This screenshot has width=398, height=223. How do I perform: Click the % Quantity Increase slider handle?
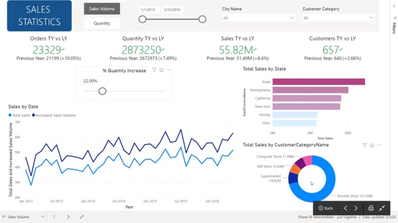[102, 91]
